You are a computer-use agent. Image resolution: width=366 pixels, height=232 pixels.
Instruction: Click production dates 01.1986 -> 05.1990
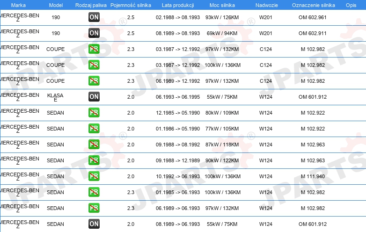coord(178,129)
